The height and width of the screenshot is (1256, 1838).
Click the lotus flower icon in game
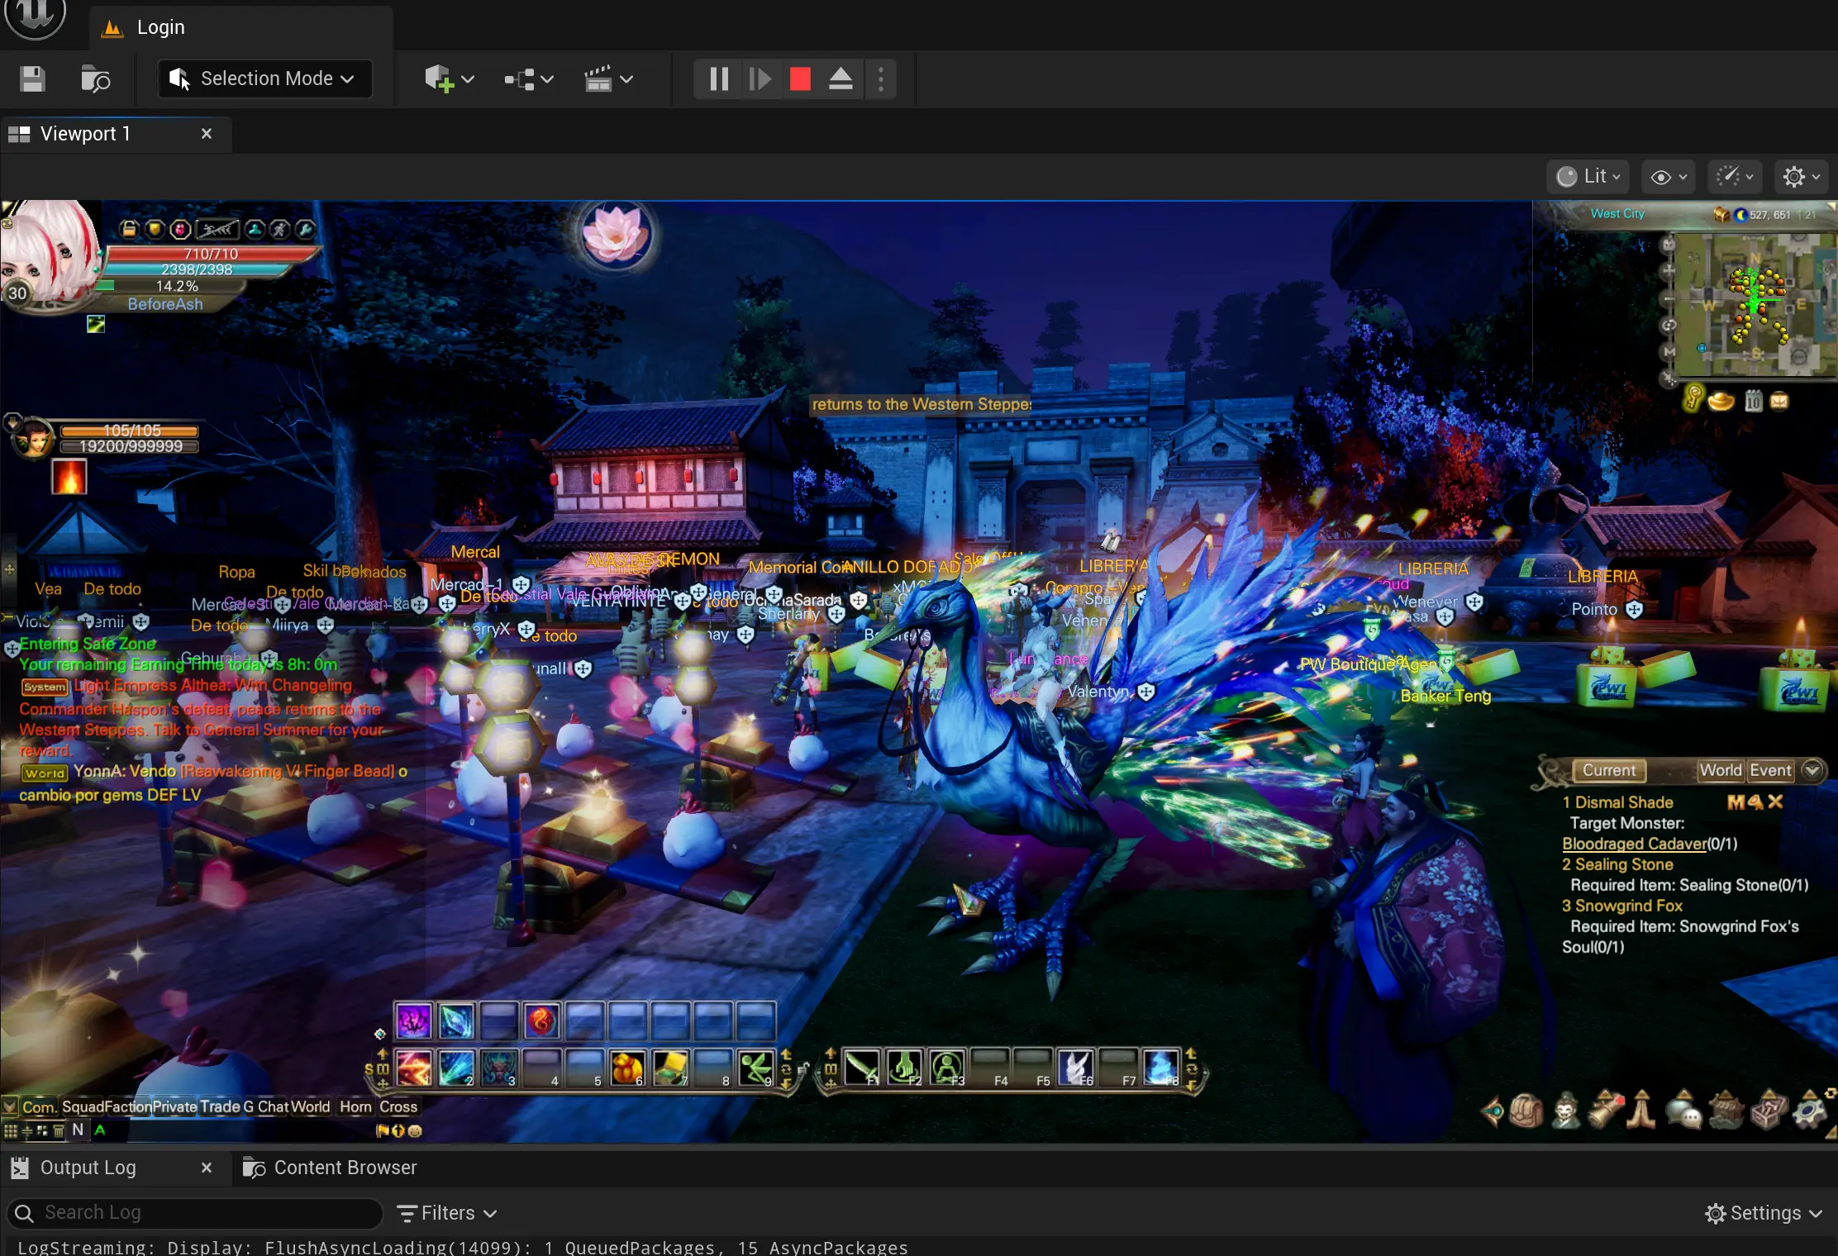tap(614, 234)
